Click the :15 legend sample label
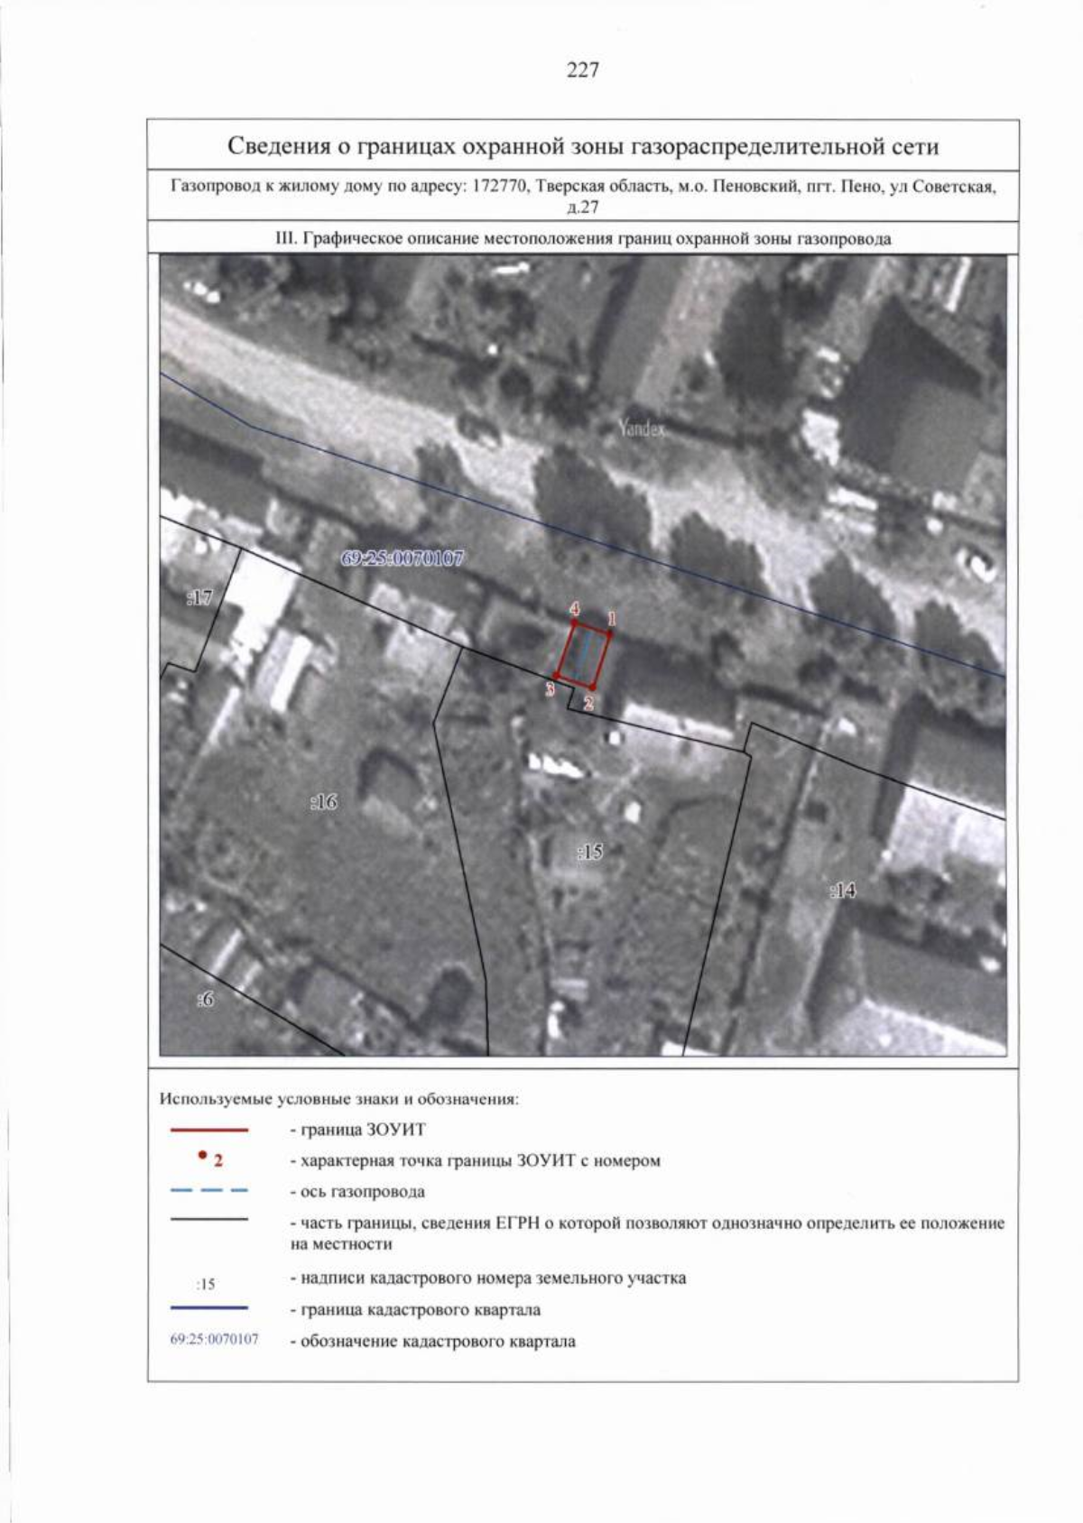 pos(206,1284)
